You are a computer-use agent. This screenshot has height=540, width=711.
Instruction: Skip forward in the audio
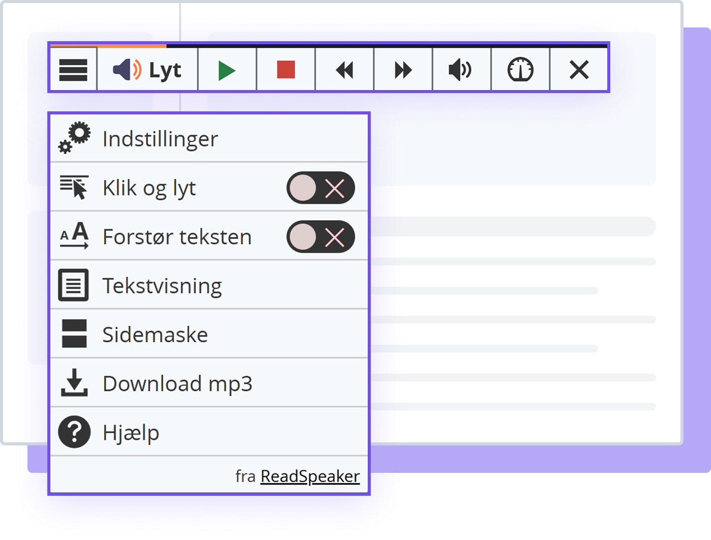(x=402, y=70)
